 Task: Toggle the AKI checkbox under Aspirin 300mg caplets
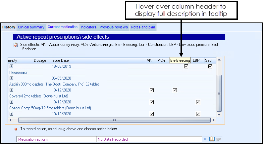click(x=152, y=90)
